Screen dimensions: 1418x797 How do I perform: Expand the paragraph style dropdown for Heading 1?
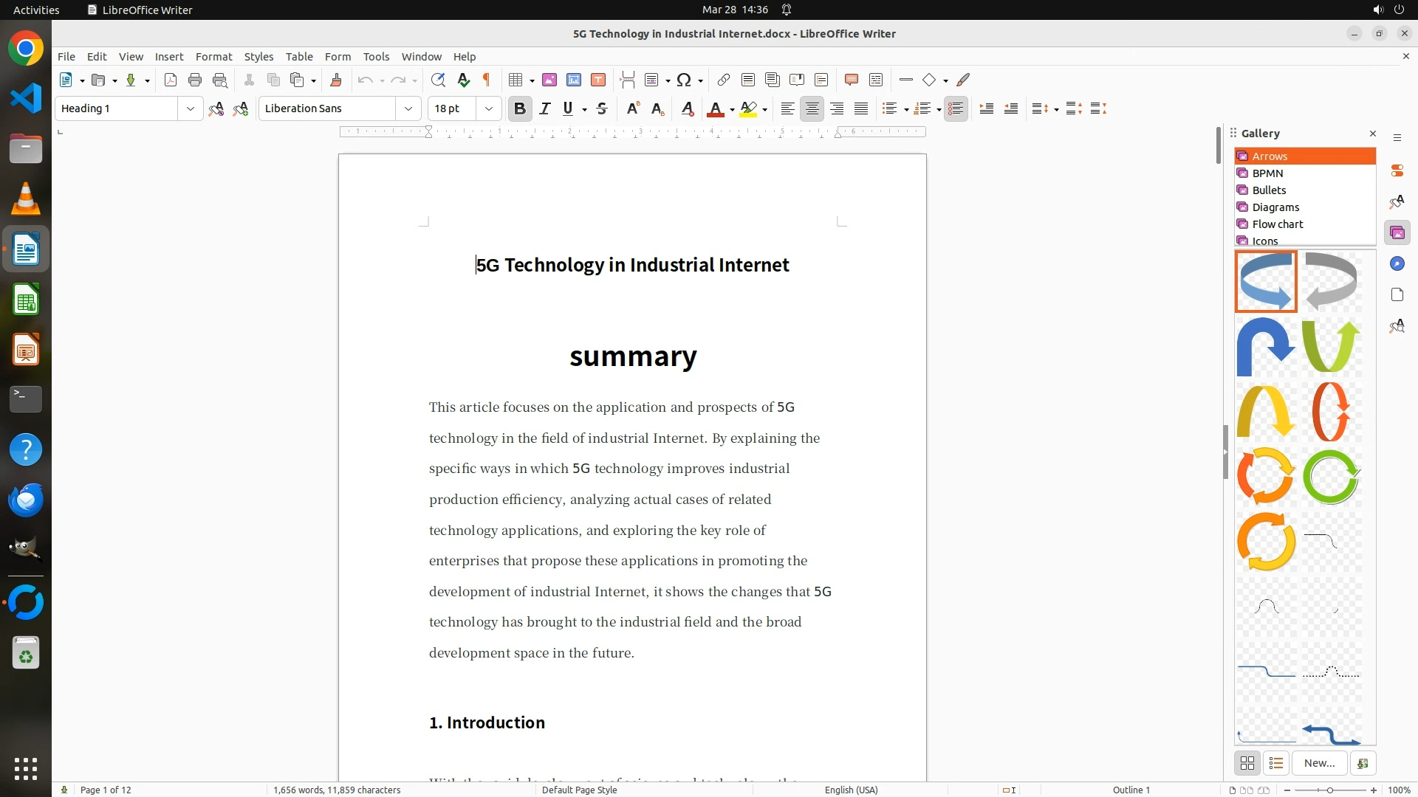[190, 108]
